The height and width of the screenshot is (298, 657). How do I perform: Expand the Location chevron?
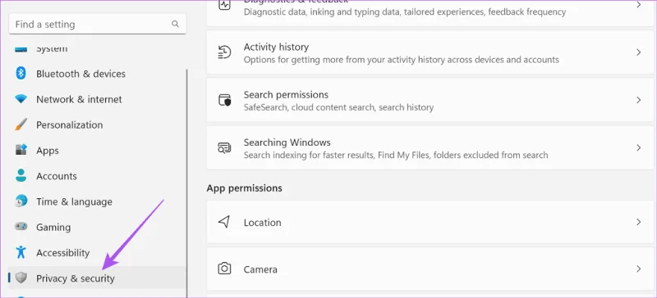[x=639, y=222]
